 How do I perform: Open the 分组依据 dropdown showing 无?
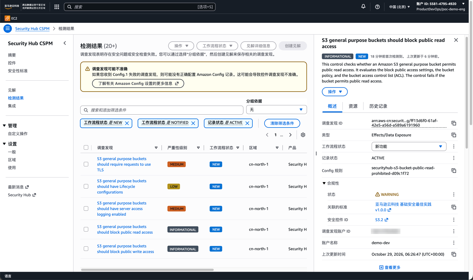(x=276, y=110)
